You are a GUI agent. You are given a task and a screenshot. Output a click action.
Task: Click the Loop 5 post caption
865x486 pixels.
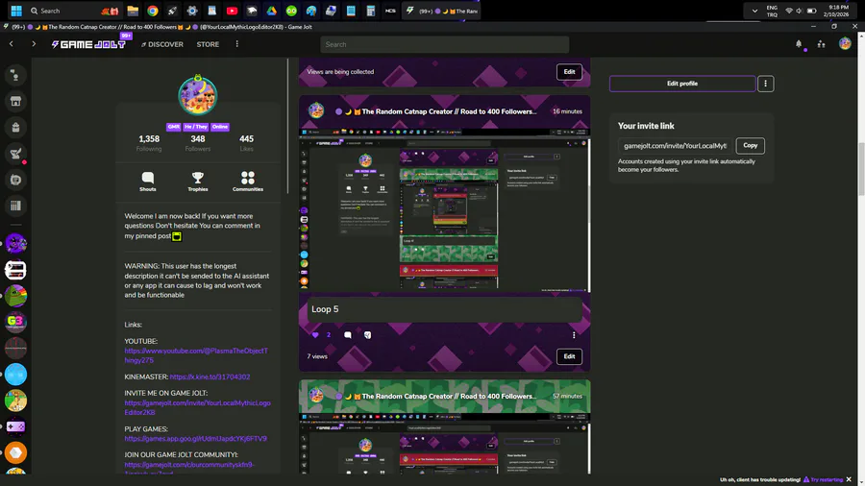point(325,309)
